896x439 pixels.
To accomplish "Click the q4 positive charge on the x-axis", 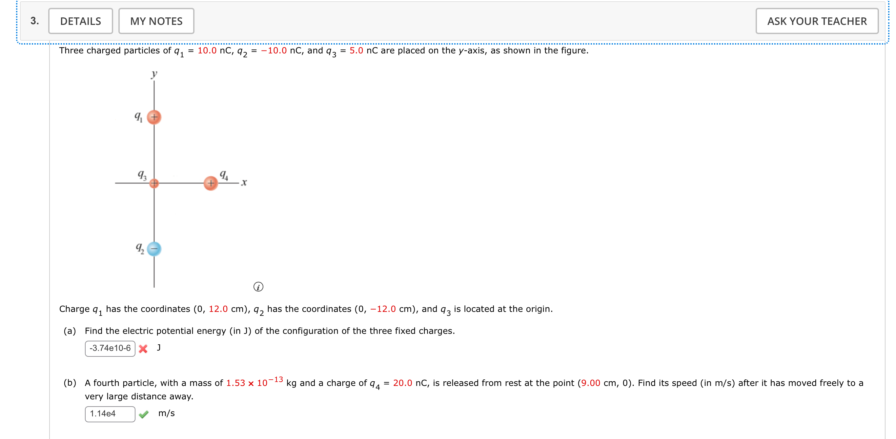I will 211,183.
